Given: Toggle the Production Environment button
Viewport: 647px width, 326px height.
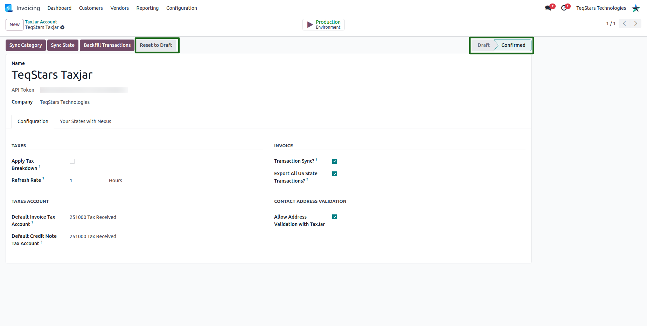Looking at the screenshot, I should point(323,24).
